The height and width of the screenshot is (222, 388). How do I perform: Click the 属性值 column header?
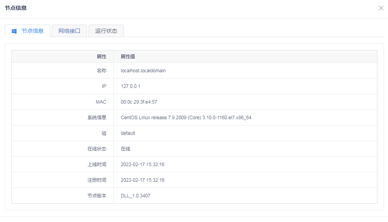pos(128,57)
